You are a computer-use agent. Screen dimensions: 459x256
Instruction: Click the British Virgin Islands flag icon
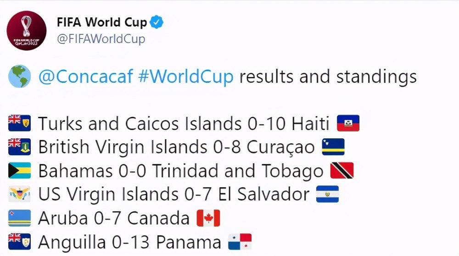(x=20, y=147)
